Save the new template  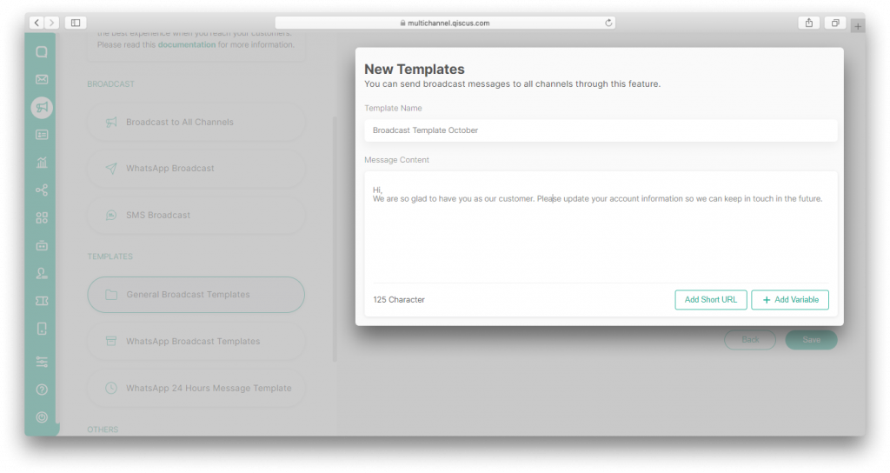(811, 340)
